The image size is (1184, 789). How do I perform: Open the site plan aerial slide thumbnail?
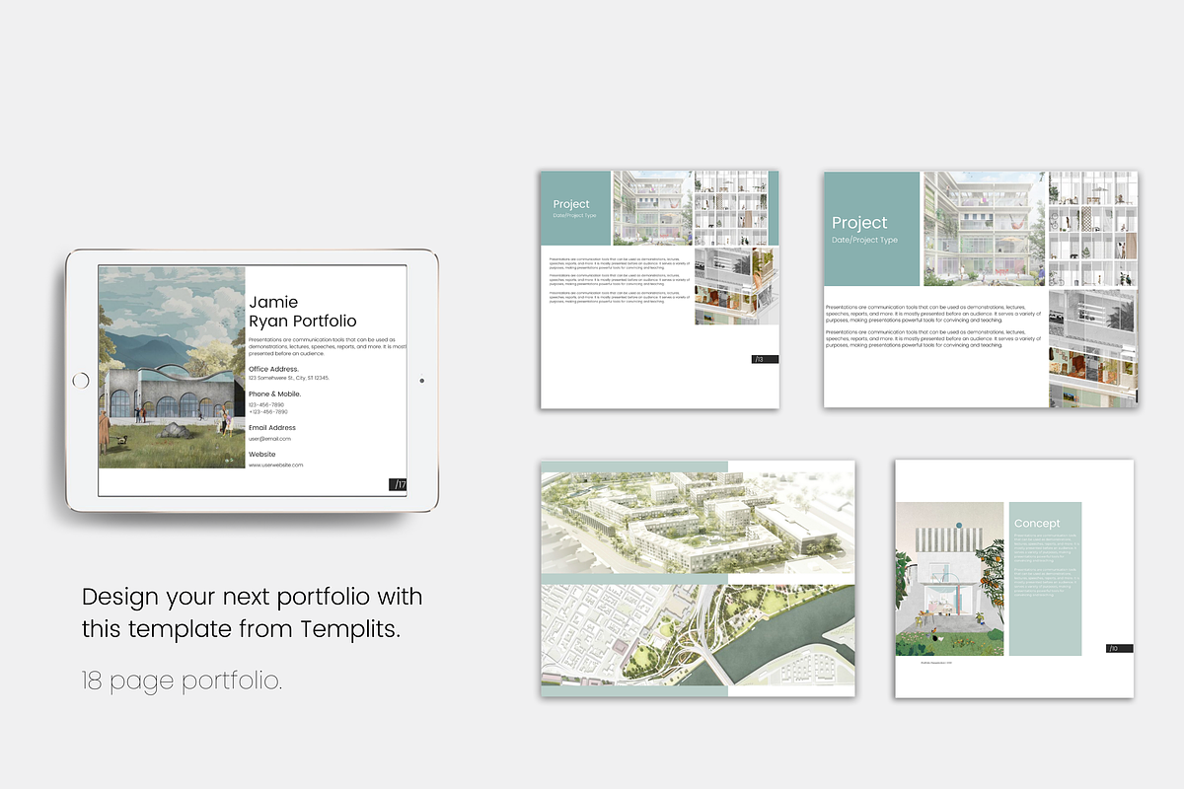click(x=698, y=578)
